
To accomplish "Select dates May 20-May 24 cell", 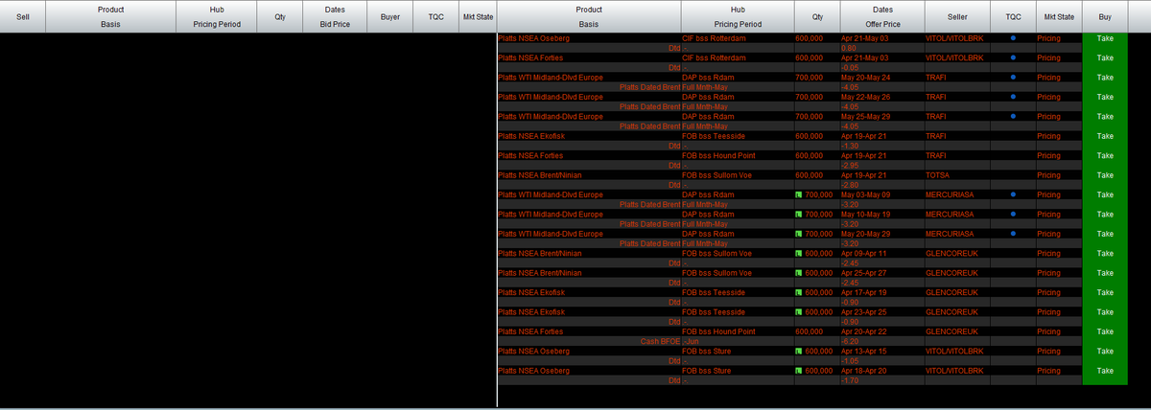I will 866,77.
